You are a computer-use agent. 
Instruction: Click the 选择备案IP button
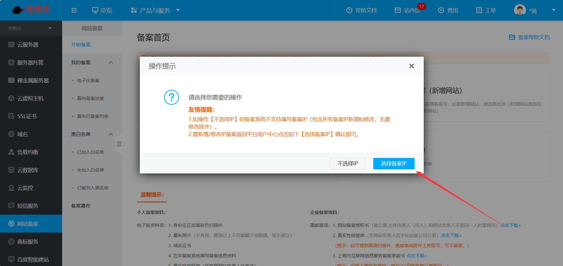coord(394,164)
